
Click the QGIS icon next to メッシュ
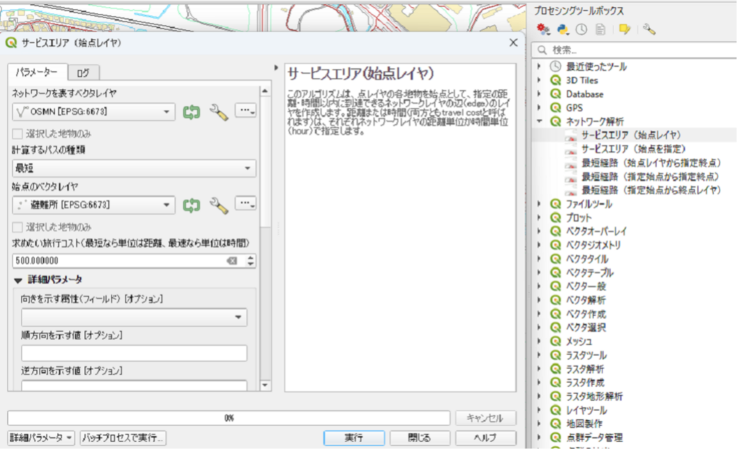pyautogui.click(x=556, y=342)
